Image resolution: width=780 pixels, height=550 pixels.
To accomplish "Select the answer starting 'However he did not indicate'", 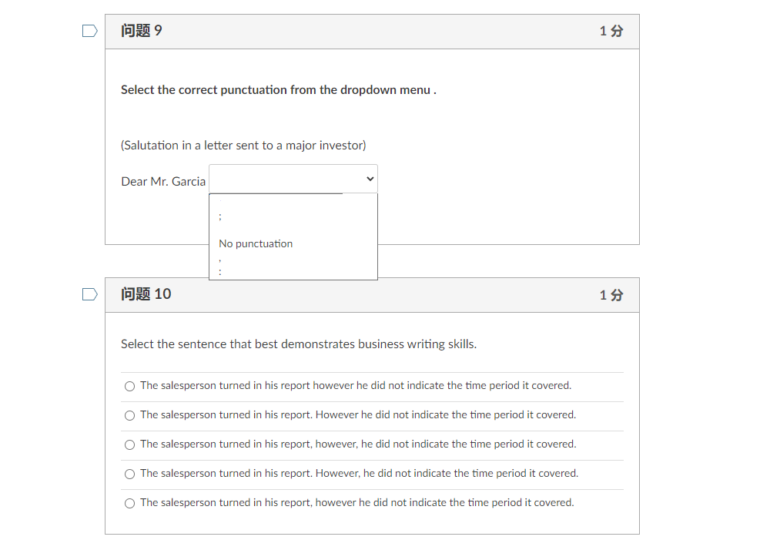I will coord(129,415).
